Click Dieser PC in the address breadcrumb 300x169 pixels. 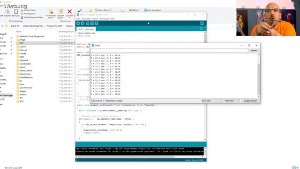click(x=15, y=26)
